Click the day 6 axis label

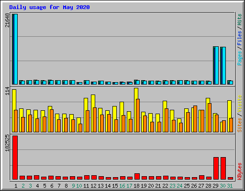click(x=52, y=186)
